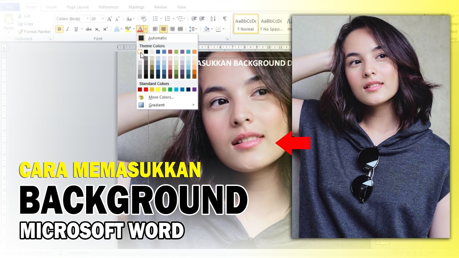This screenshot has width=459, height=258.
Task: Click the Increase Indent icon
Action: pyautogui.click(x=202, y=19)
